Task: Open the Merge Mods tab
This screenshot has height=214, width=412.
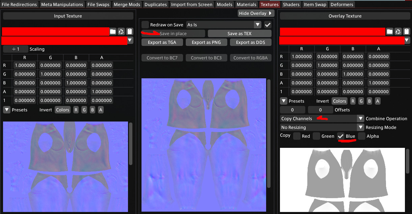Action: 127,4
